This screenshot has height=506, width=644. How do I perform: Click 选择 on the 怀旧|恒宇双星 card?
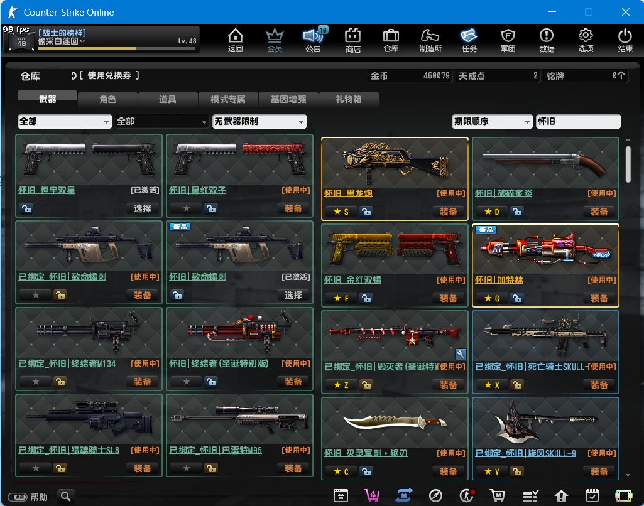pyautogui.click(x=142, y=208)
